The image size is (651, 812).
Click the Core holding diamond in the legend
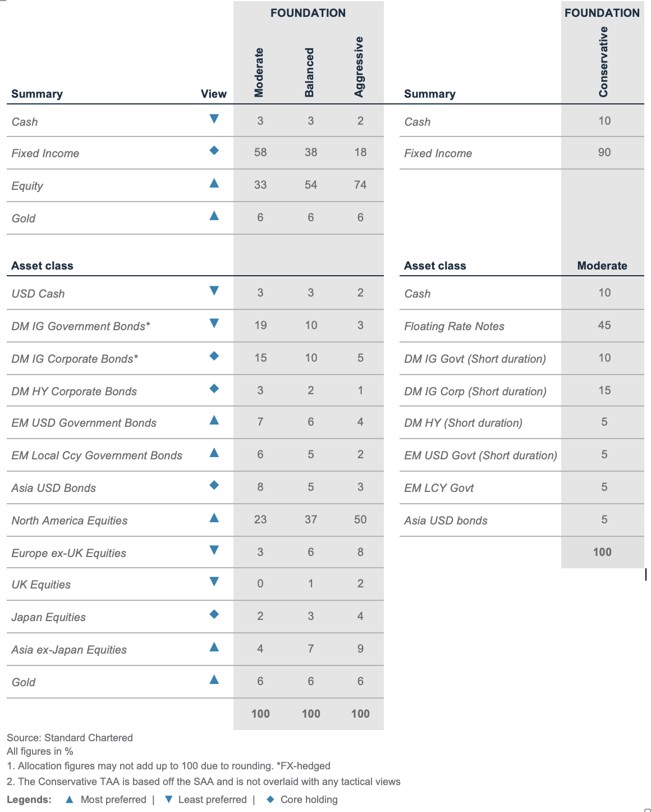tap(270, 800)
